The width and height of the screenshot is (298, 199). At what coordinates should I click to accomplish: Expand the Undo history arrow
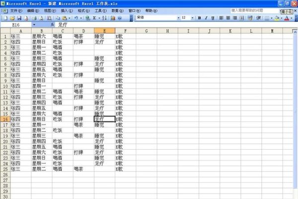[x=81, y=18]
